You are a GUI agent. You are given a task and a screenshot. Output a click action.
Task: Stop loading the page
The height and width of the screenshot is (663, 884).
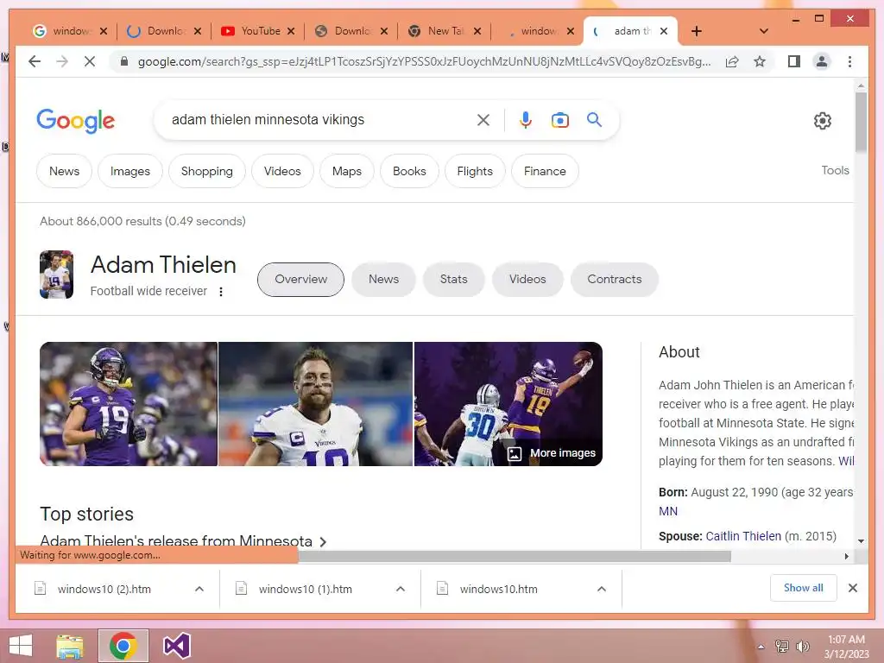pyautogui.click(x=90, y=61)
